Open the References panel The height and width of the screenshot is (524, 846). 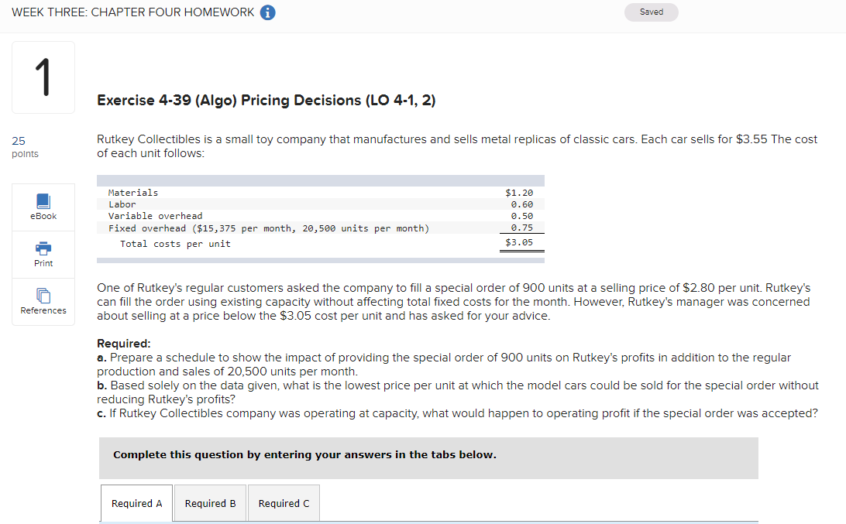tap(43, 302)
